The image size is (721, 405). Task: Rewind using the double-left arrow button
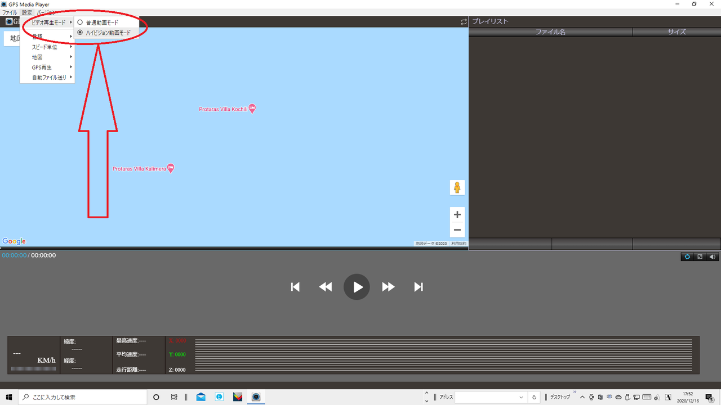coord(326,287)
